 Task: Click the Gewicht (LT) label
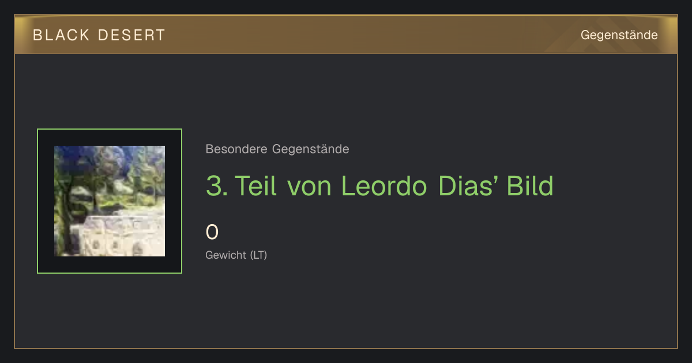click(236, 255)
